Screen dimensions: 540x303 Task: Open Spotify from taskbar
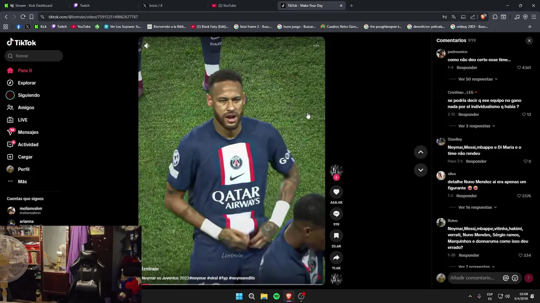(276, 296)
